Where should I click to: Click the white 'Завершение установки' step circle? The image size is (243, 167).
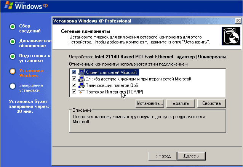tap(13, 86)
